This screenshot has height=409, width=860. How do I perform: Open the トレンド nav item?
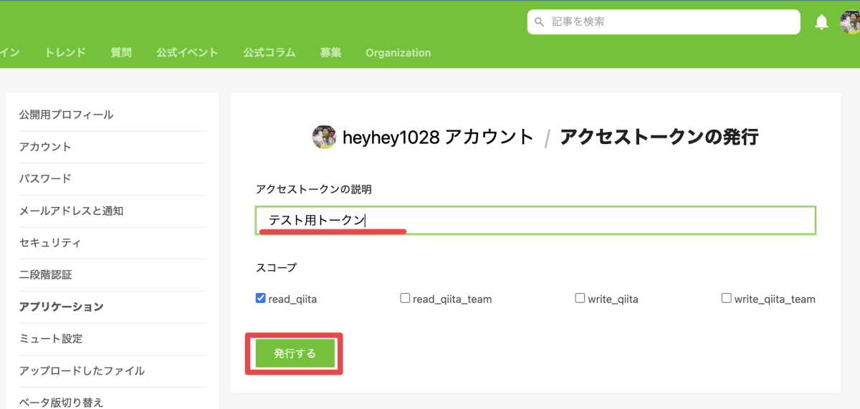pos(65,52)
